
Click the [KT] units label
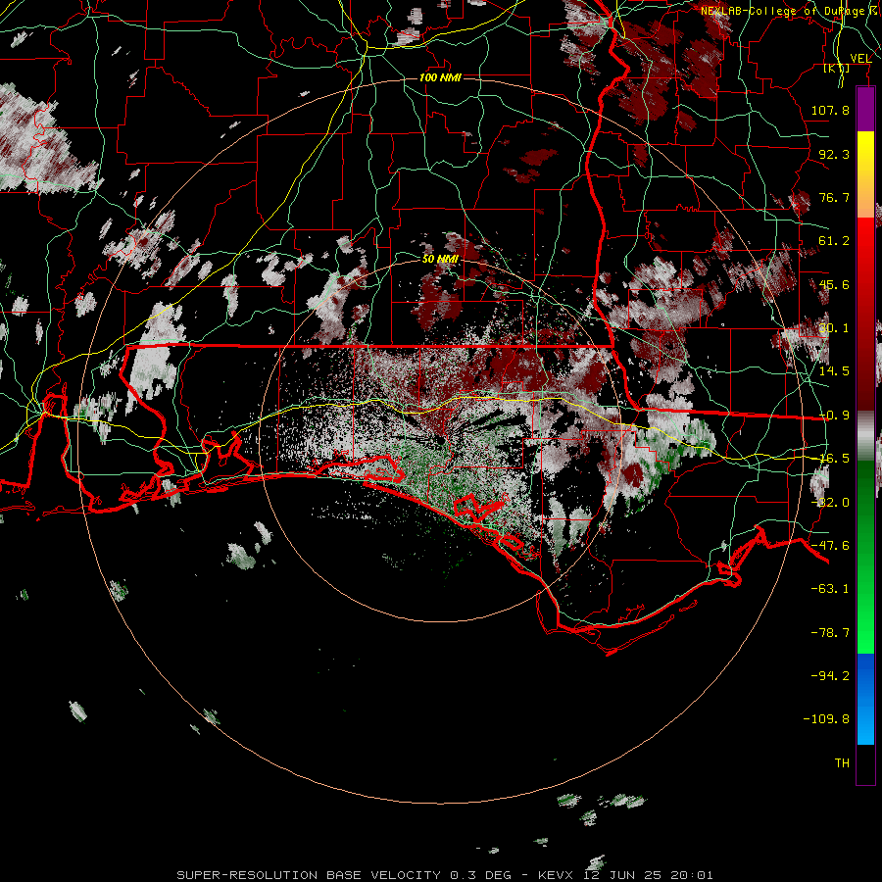837,69
